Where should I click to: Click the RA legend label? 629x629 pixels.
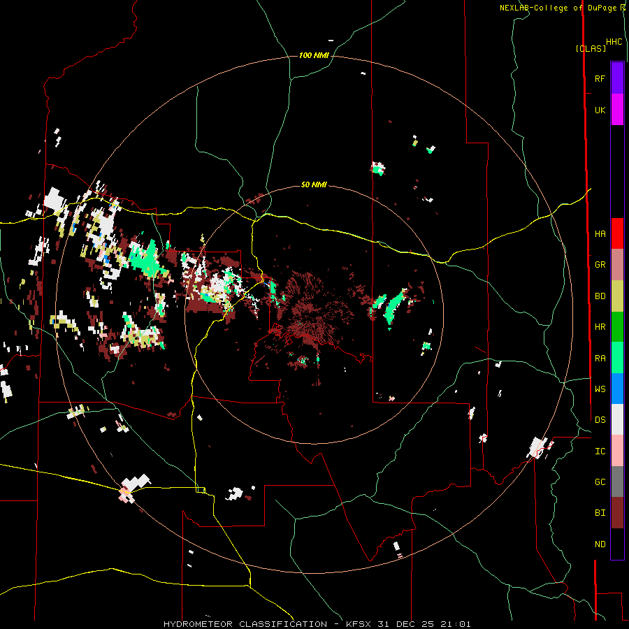[x=600, y=359]
